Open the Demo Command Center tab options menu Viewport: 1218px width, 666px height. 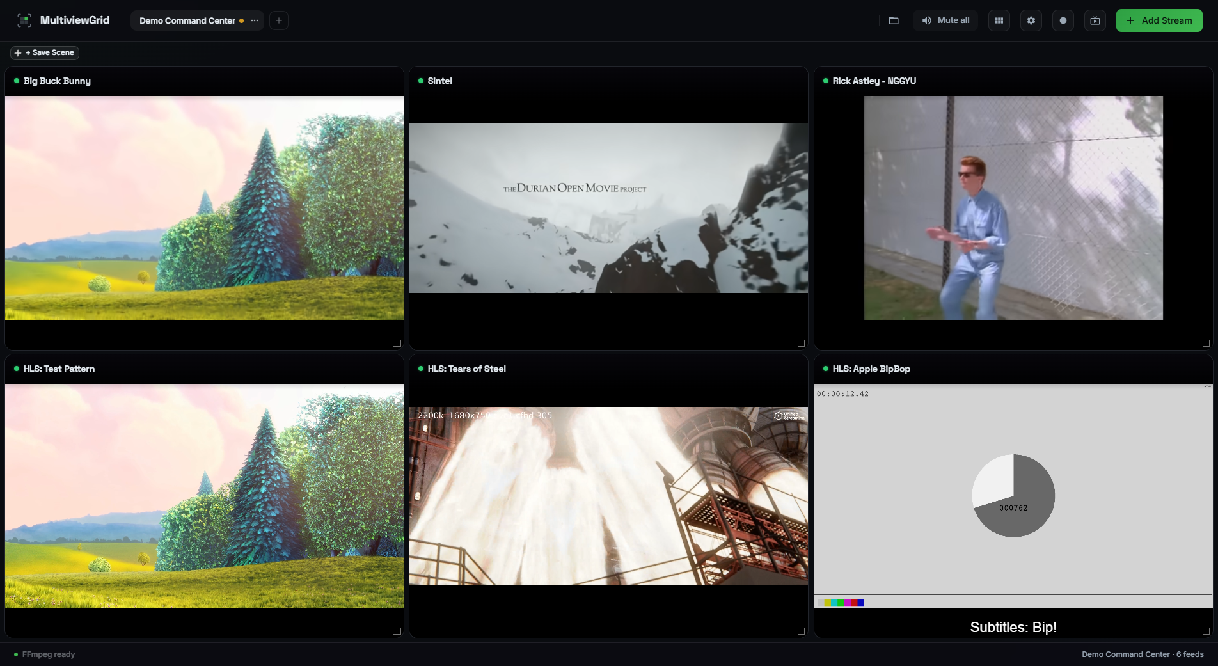click(255, 20)
